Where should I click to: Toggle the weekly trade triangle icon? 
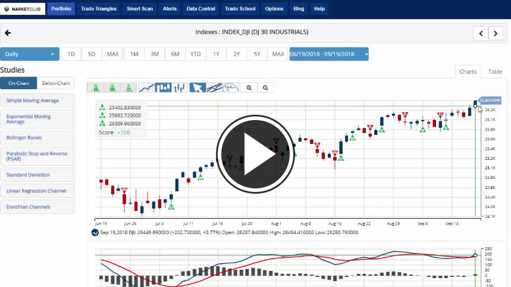click(x=112, y=88)
